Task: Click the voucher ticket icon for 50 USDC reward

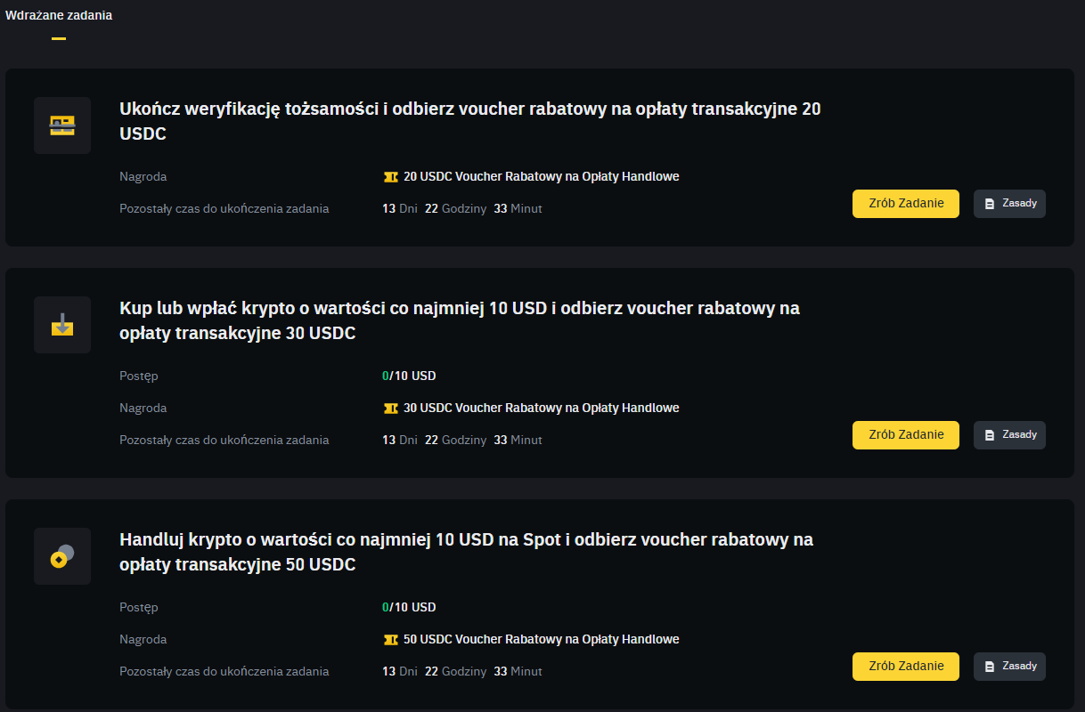Action: pyautogui.click(x=390, y=640)
